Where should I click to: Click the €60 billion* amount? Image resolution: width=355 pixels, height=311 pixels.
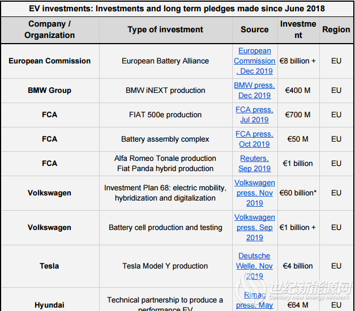pos(298,193)
